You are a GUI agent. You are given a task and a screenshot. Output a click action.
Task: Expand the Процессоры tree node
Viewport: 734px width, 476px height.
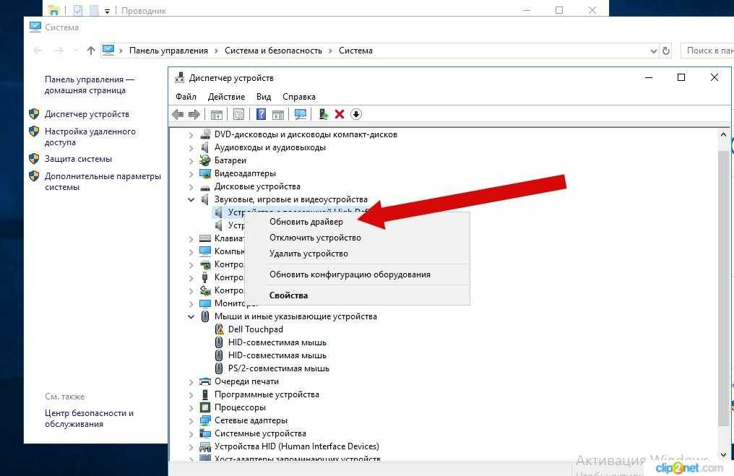[x=191, y=407]
